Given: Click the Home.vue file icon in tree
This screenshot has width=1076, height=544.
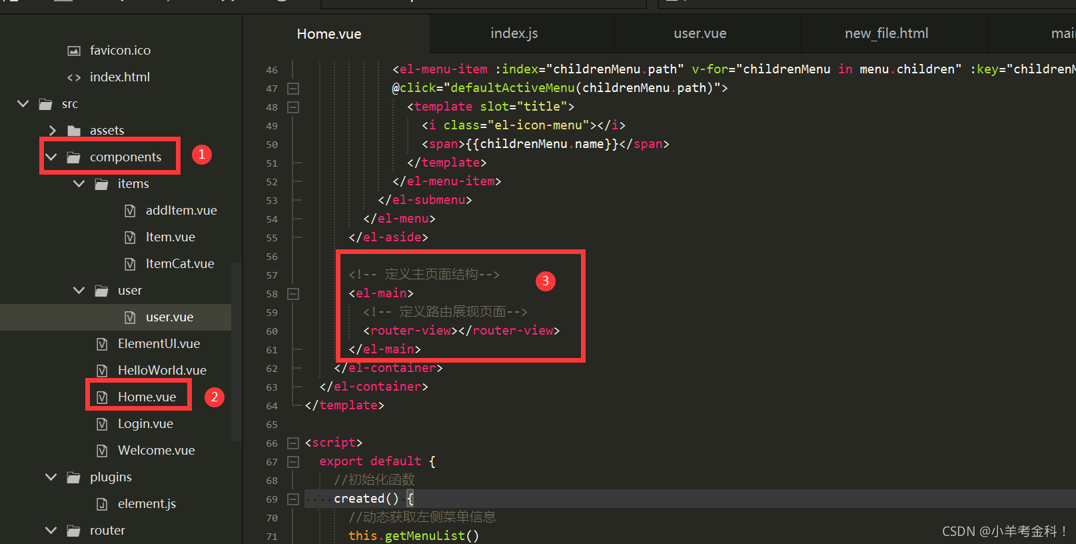Looking at the screenshot, I should click(102, 397).
